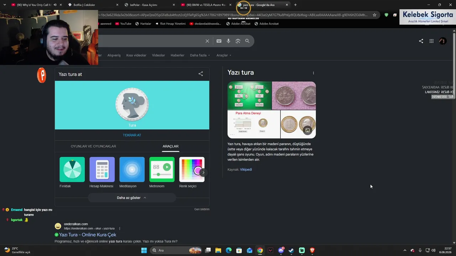Open the clock showing 22:57
Viewport: 456px width, 256px height.
click(445, 250)
